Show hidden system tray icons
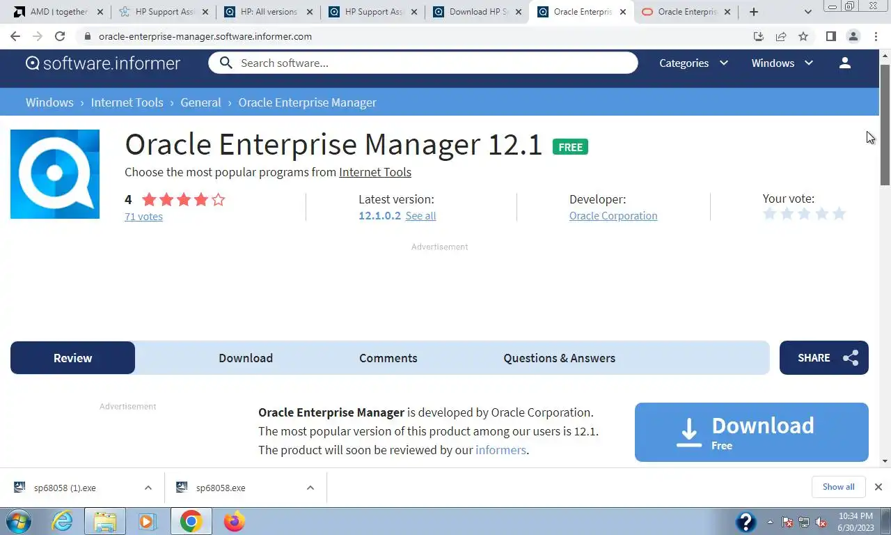 click(x=770, y=522)
